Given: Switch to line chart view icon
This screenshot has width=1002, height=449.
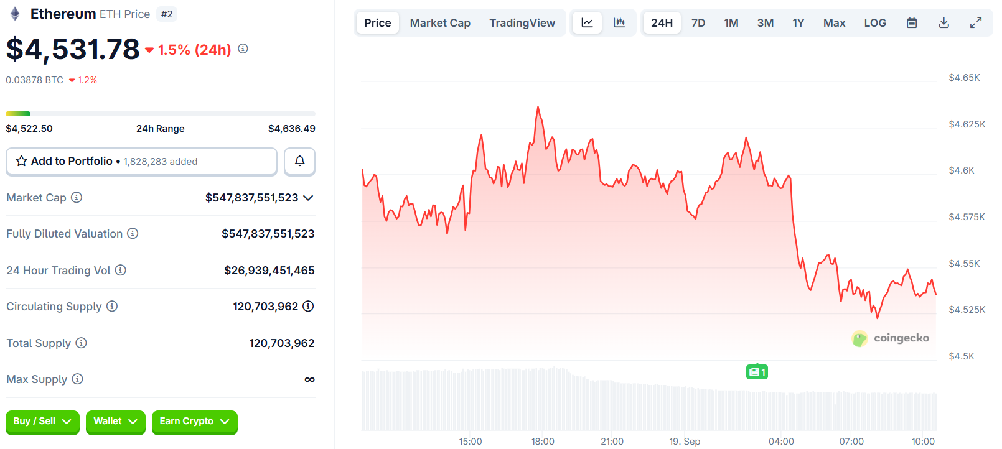Looking at the screenshot, I should (x=587, y=23).
